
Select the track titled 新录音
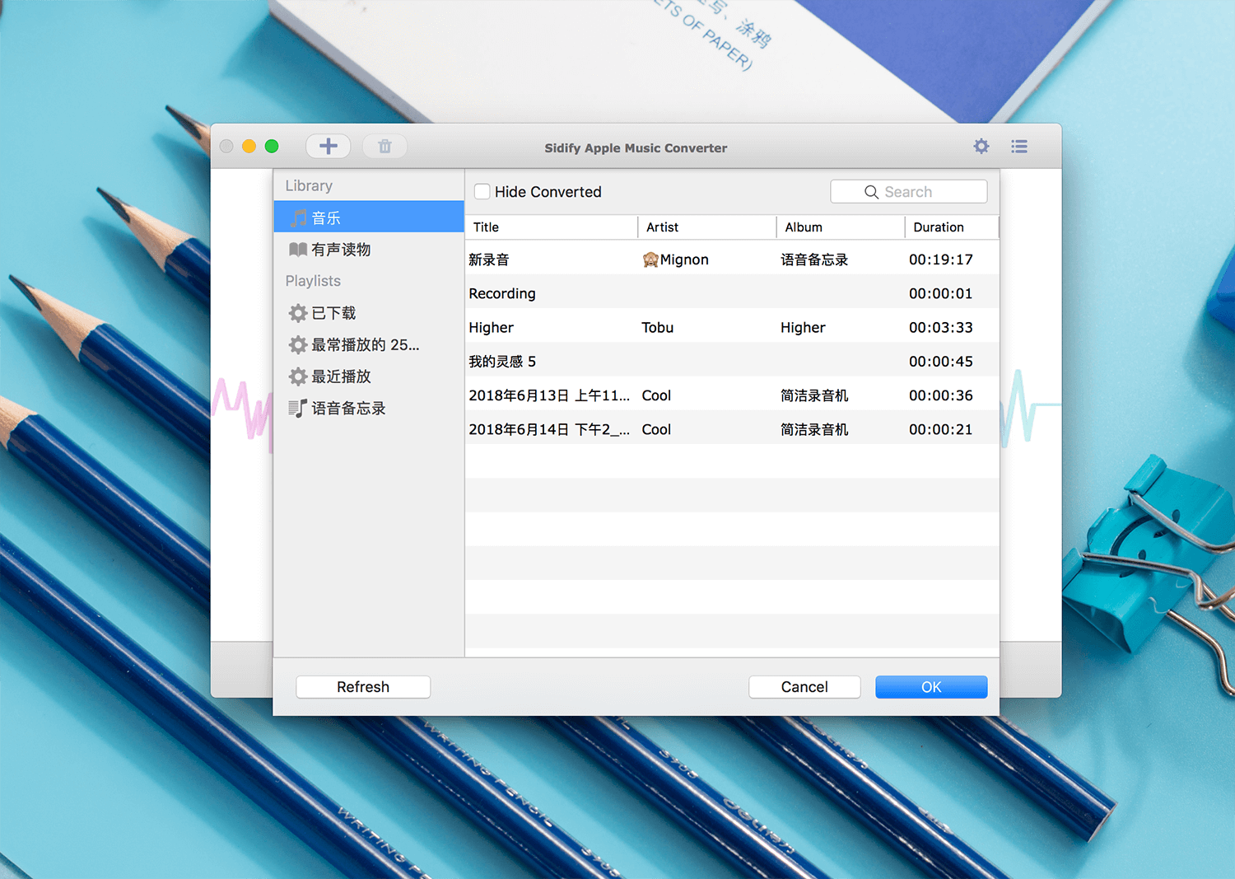[489, 259]
